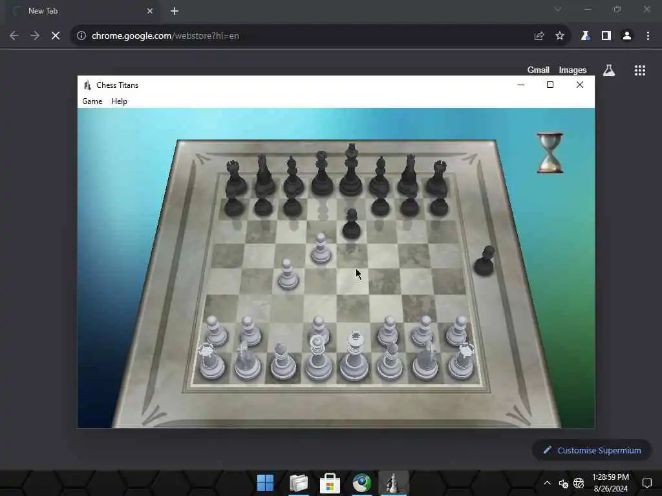Image resolution: width=662 pixels, height=496 pixels.
Task: Select the advanced white pawn on d5
Action: tap(321, 249)
